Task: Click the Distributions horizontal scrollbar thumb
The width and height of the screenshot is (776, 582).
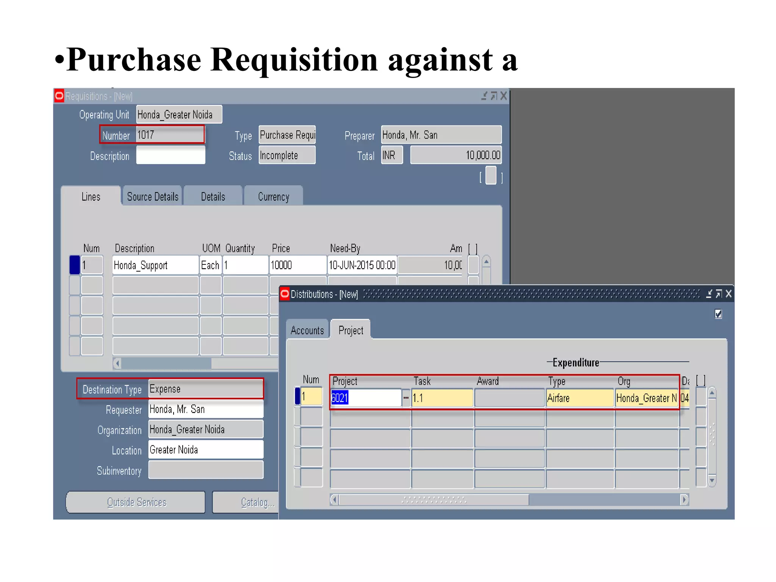Action: [434, 500]
